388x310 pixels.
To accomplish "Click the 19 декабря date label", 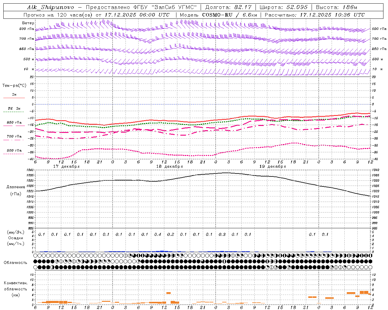I will [273, 167].
